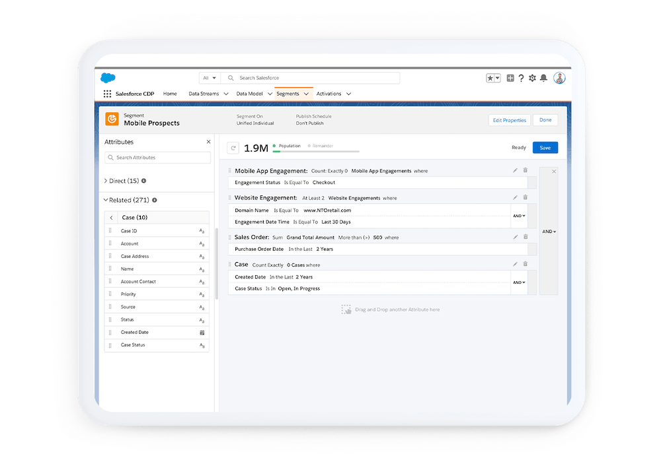Open the search scope All dropdown

(209, 78)
